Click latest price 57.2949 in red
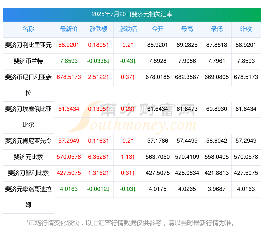Screen dimensions: 264x231 (69, 141)
